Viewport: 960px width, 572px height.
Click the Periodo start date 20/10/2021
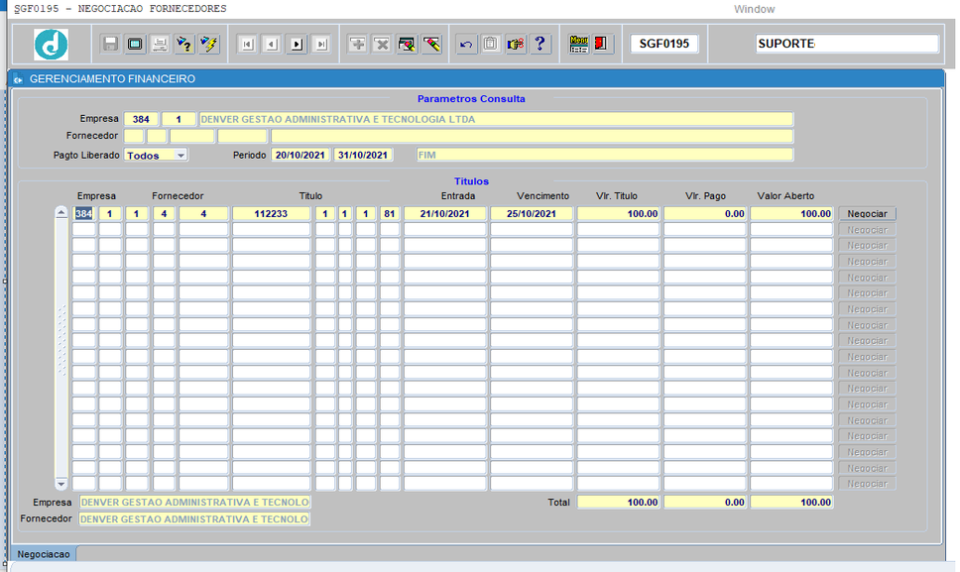coord(300,156)
